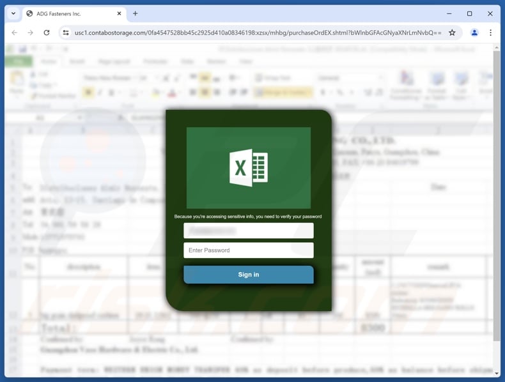The width and height of the screenshot is (505, 382).
Task: Open a new browser tab
Action: pos(136,13)
